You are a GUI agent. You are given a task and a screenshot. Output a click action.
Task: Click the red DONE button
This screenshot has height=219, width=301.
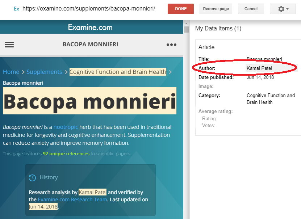coord(181,9)
